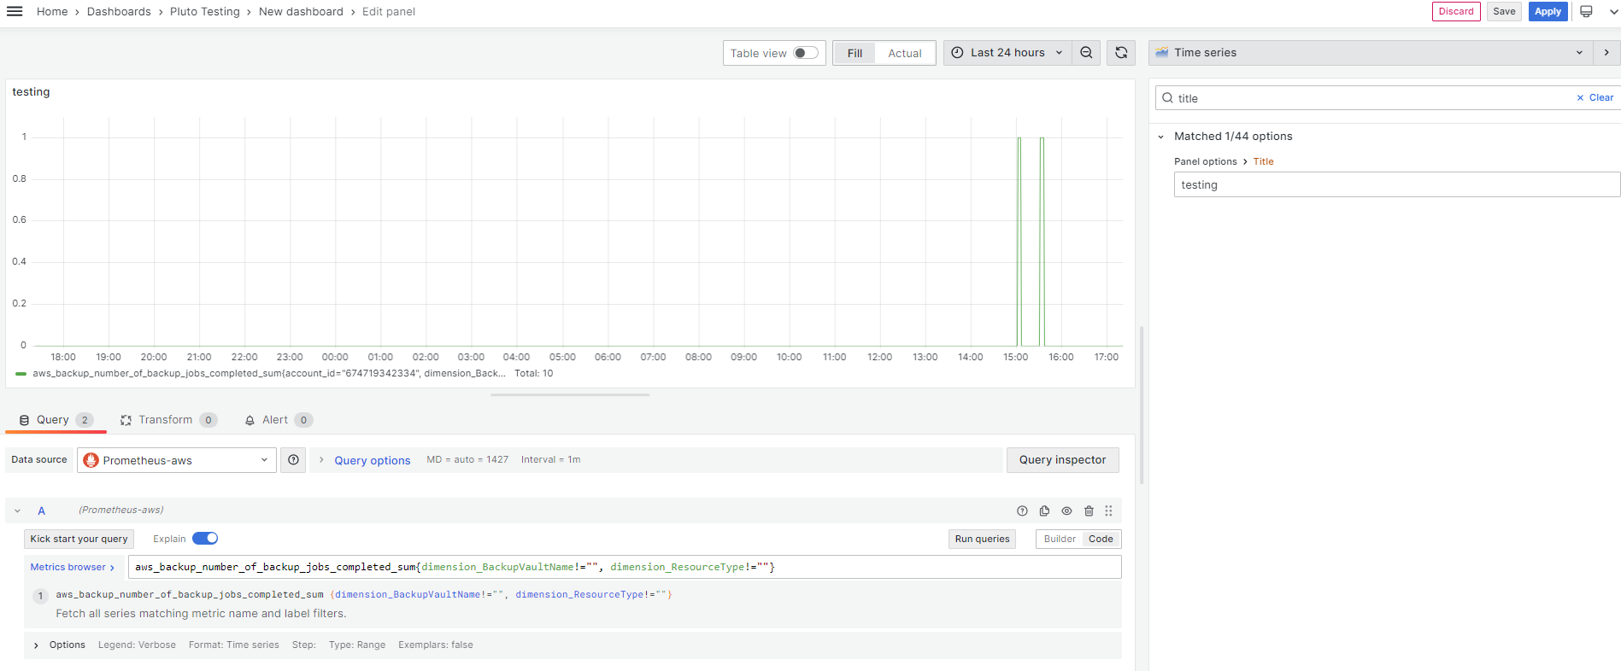Refresh the dashboard with refresh icon
Viewport: 1621px width, 671px height.
[x=1121, y=53]
